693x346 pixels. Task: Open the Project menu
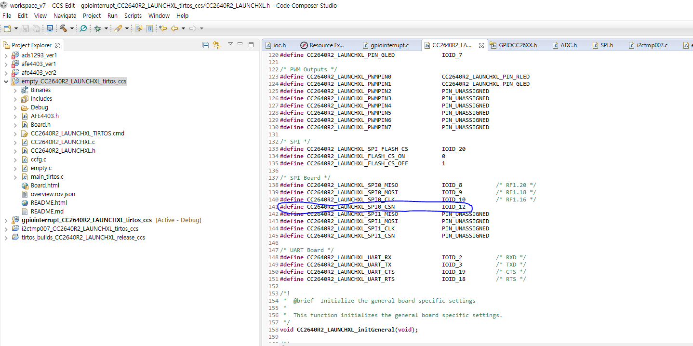[x=92, y=15]
